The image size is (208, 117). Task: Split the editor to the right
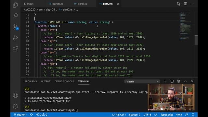[186, 4]
